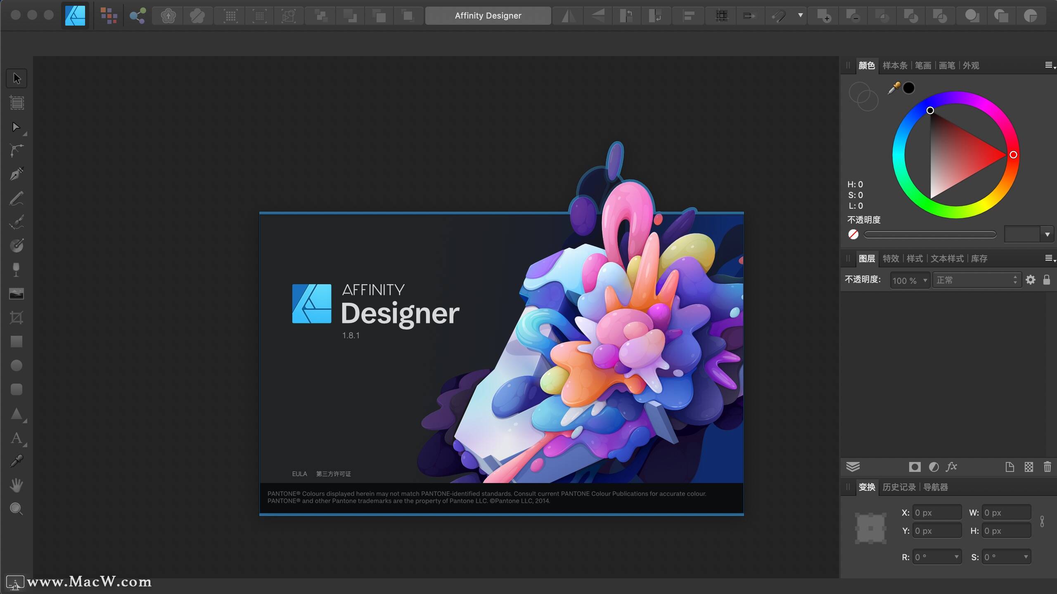Toggle the no colour swatch button
The height and width of the screenshot is (594, 1057).
tap(853, 234)
